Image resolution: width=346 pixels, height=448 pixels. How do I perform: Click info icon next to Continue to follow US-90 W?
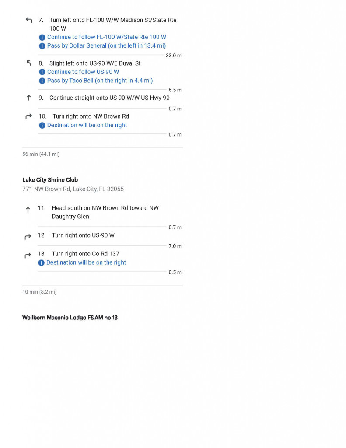pos(42,72)
